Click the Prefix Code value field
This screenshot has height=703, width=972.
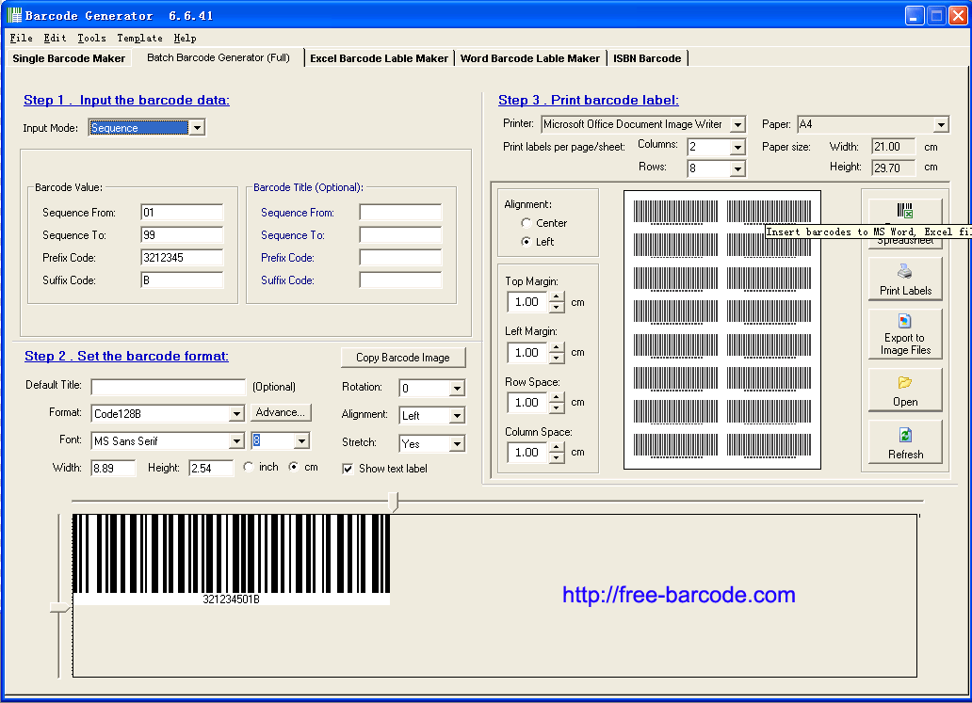pos(182,258)
